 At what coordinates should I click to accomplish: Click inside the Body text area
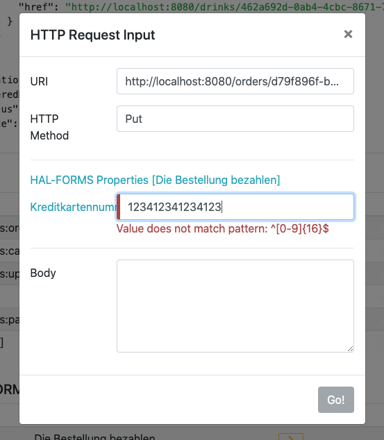(235, 306)
